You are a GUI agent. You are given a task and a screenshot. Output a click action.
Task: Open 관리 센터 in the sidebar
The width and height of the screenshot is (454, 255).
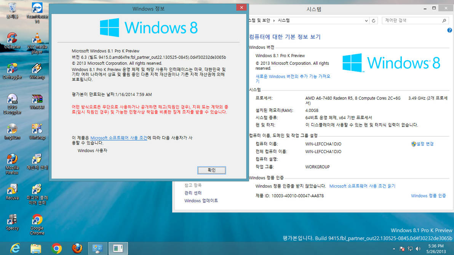pyautogui.click(x=193, y=193)
